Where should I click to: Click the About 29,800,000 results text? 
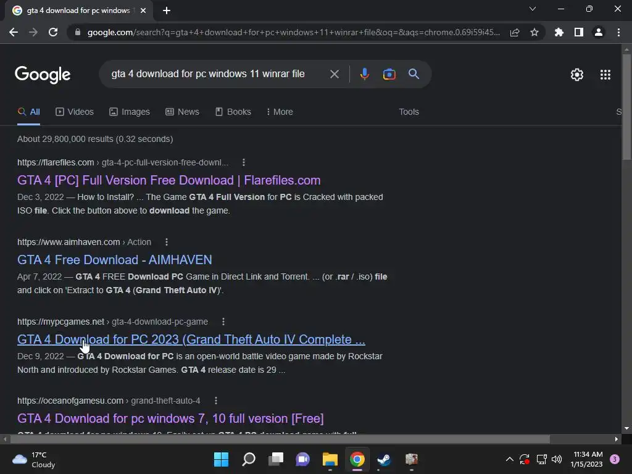coord(95,139)
